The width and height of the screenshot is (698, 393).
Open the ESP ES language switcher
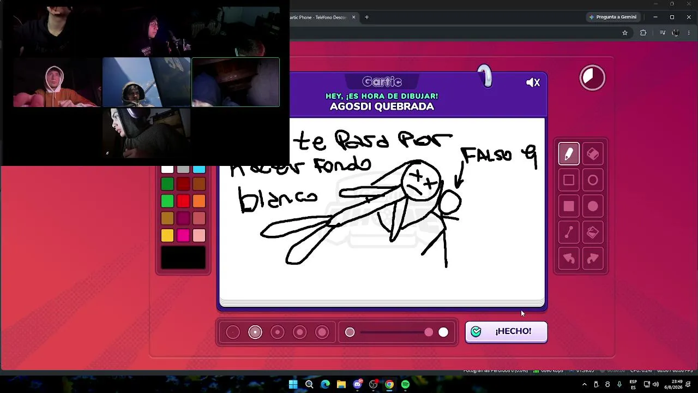[x=633, y=384]
